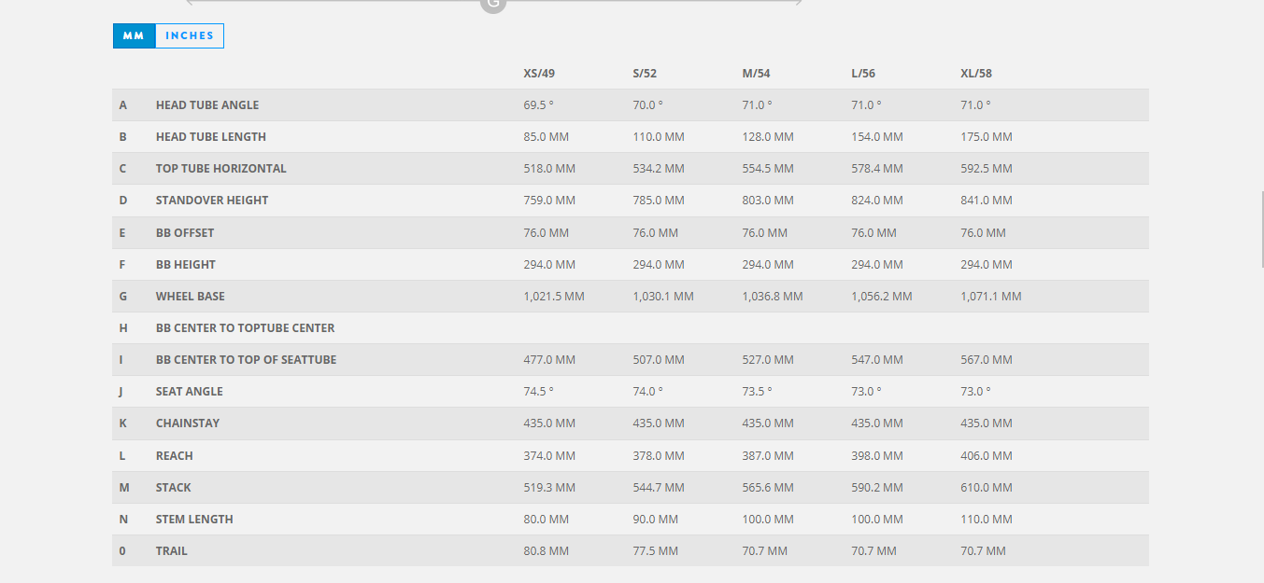The width and height of the screenshot is (1264, 583).
Task: Click the letter D beside STANDOVER HEIGHT
Action: coord(123,201)
